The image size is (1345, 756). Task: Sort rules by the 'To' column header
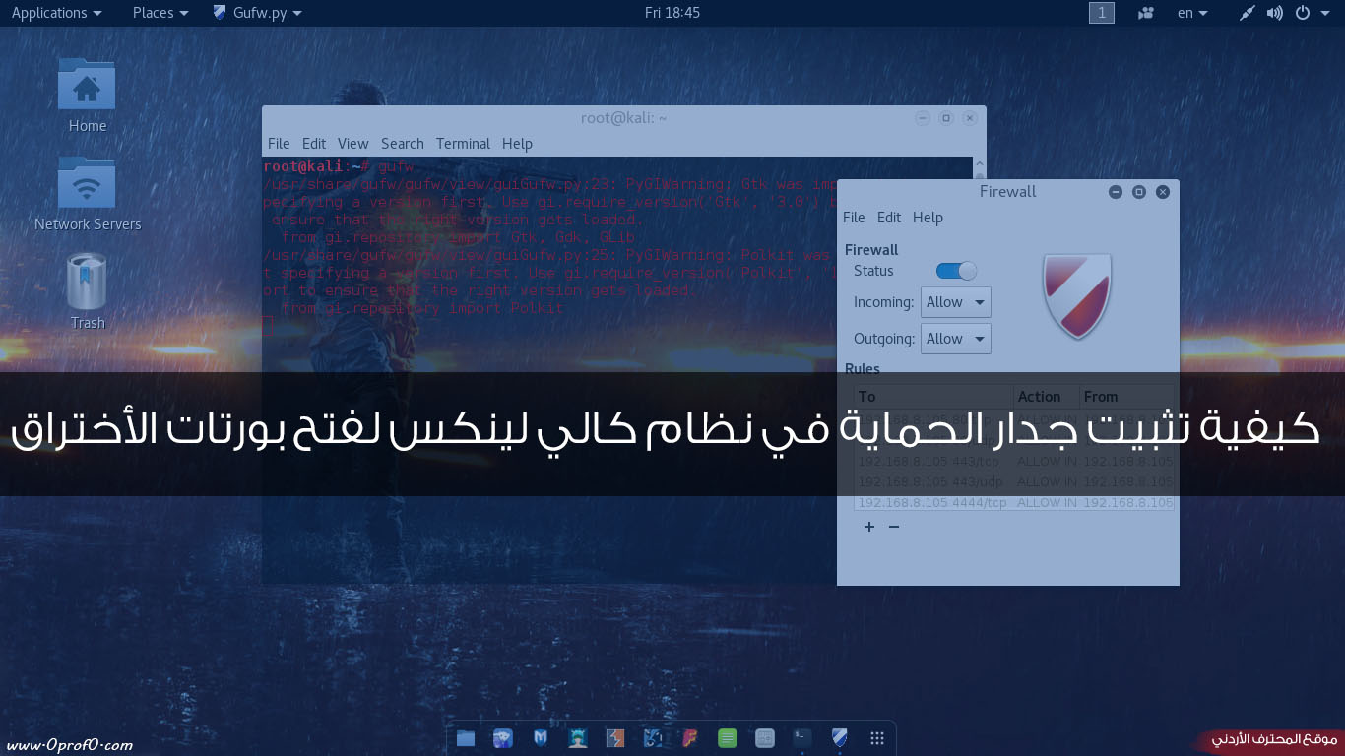coord(933,397)
